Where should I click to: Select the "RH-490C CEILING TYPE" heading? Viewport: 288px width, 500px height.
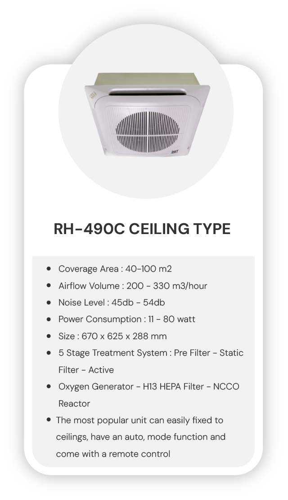tap(142, 229)
